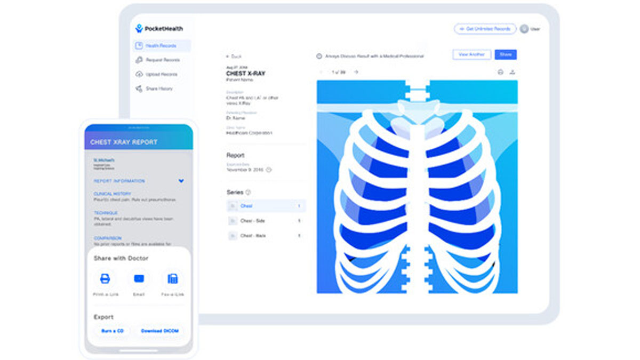640x360 pixels.
Task: Open Health Records in the sidebar
Action: pyautogui.click(x=162, y=46)
